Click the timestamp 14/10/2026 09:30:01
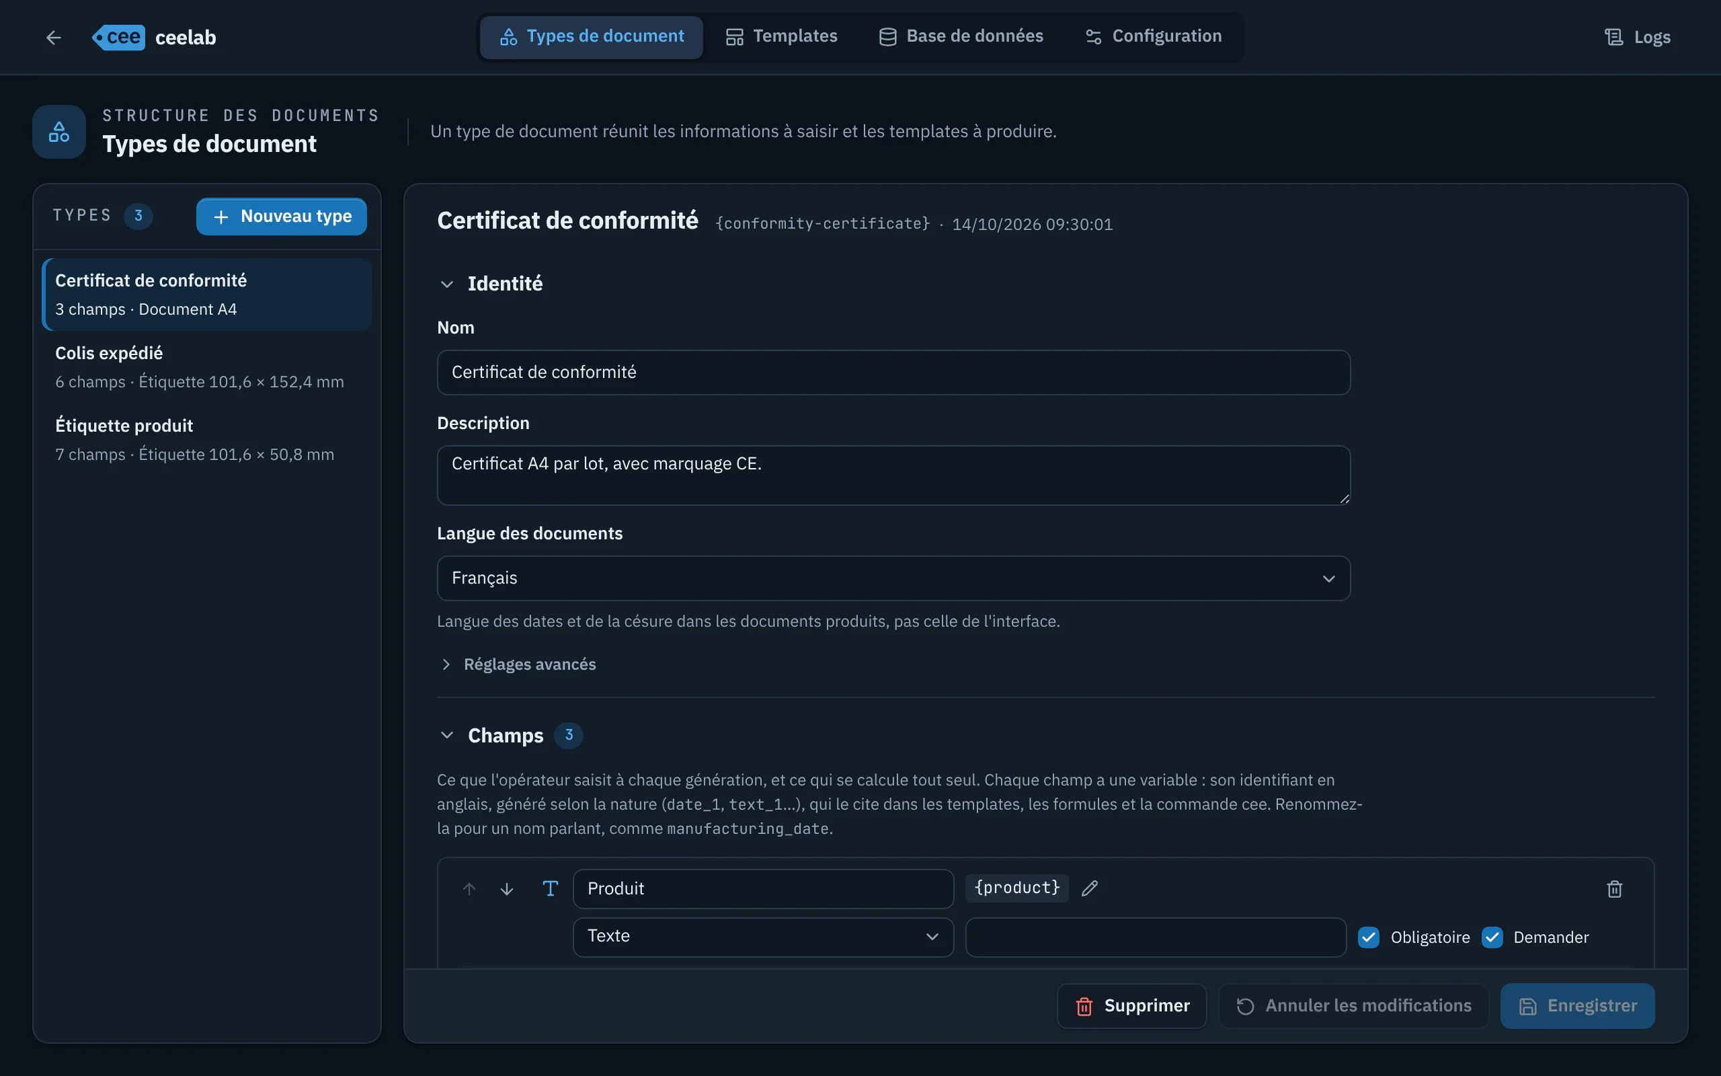 click(1032, 225)
